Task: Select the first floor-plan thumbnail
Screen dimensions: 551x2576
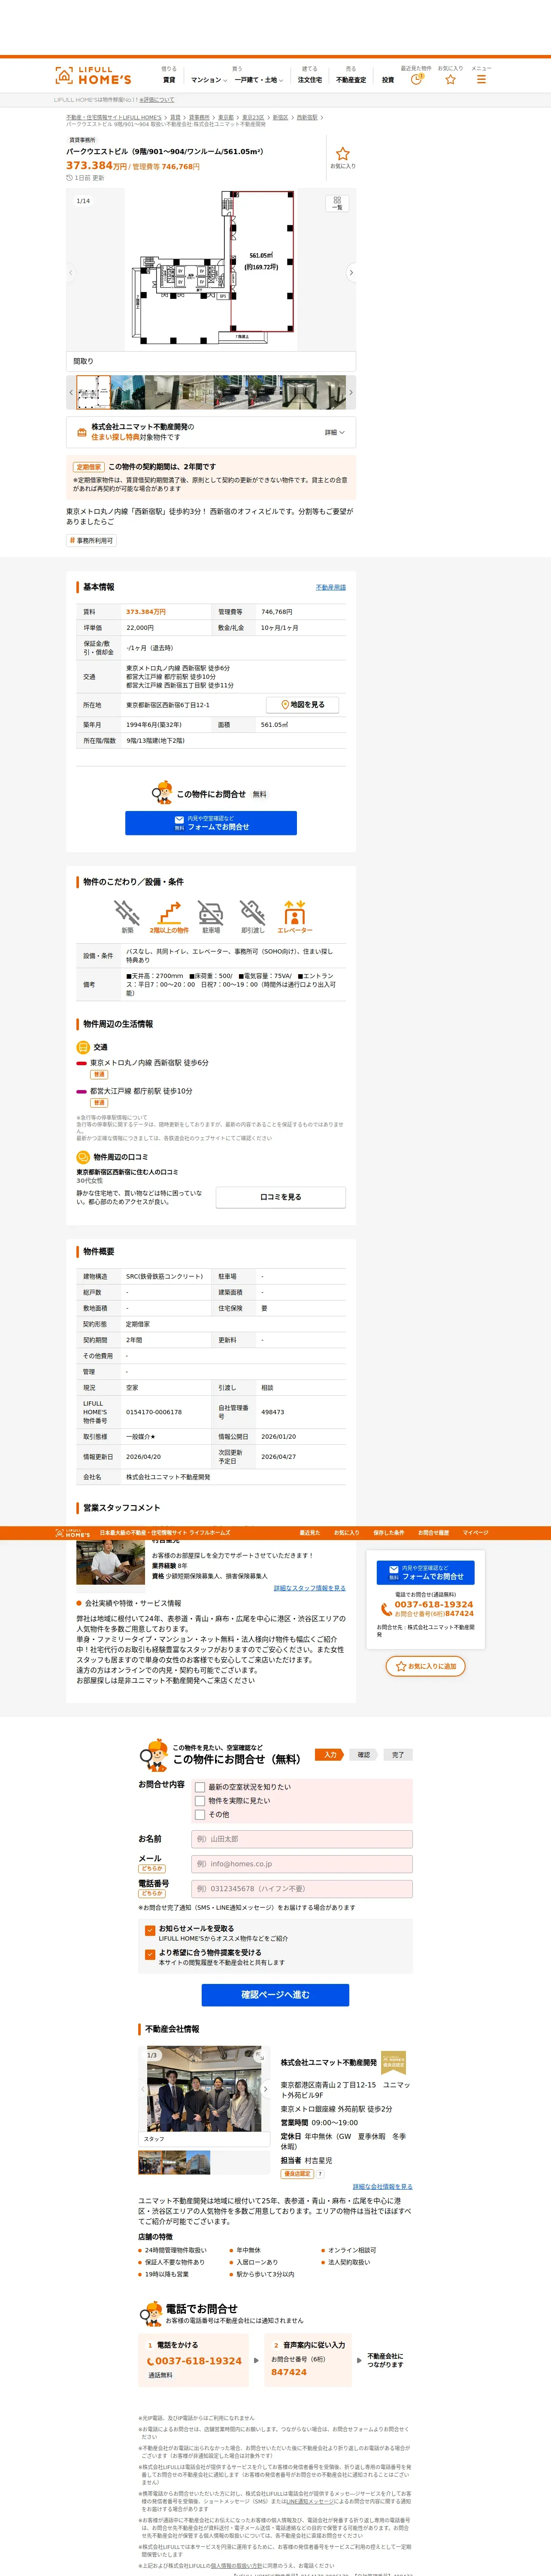Action: point(94,393)
